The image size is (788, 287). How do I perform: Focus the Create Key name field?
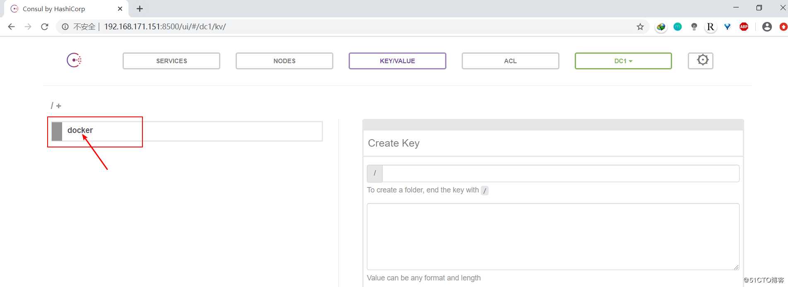pos(561,173)
